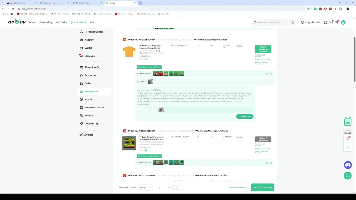
Task: Tick the checkbox for Hs Nk Air Max item
Action: click(120, 46)
